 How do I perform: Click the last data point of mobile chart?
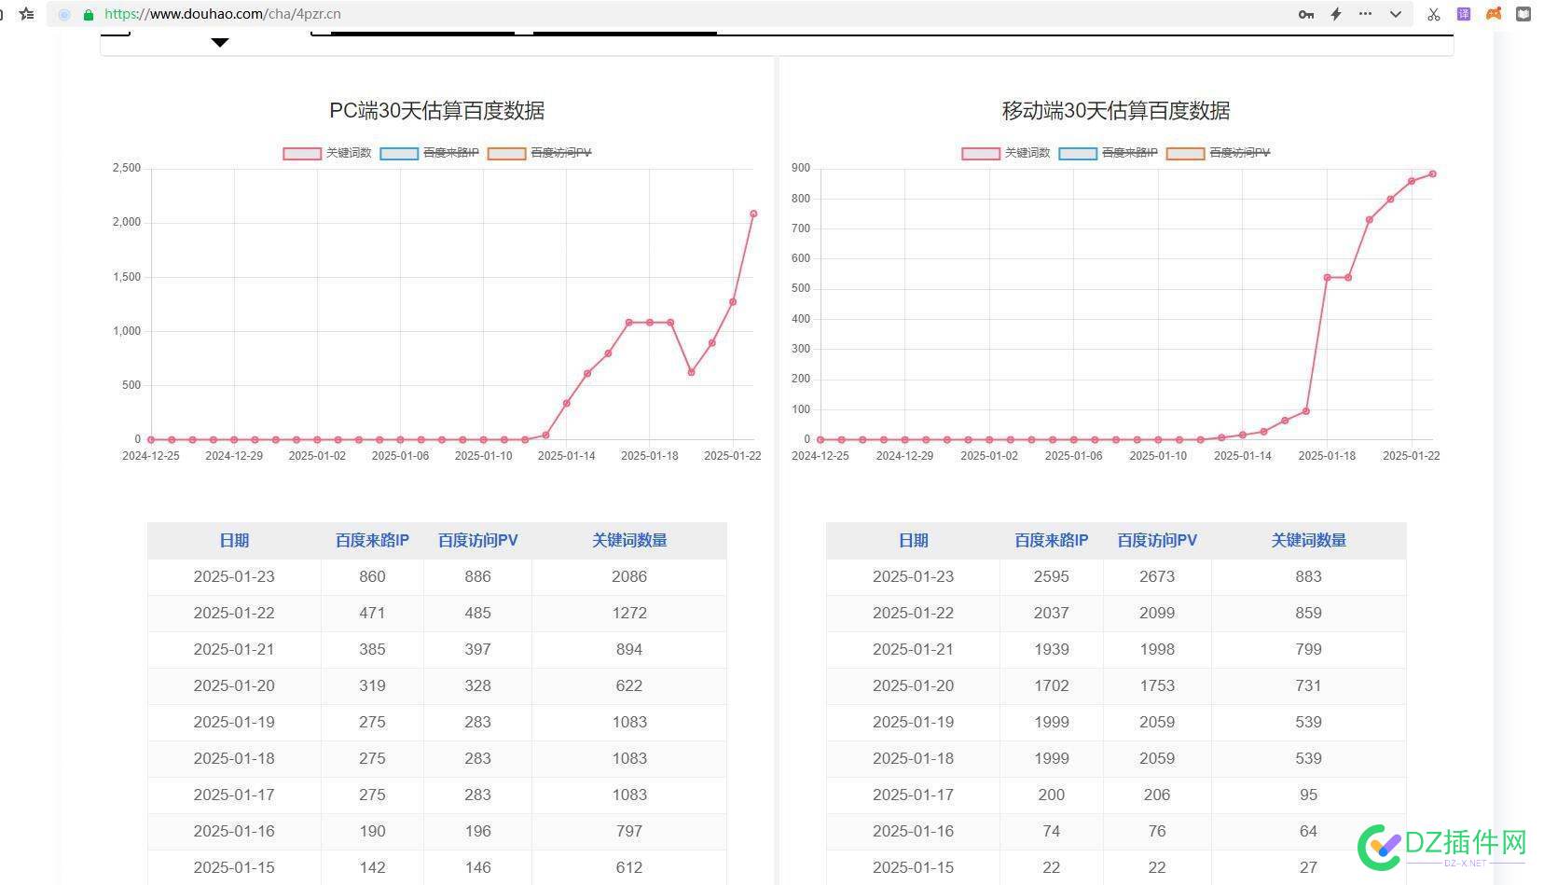pos(1433,173)
